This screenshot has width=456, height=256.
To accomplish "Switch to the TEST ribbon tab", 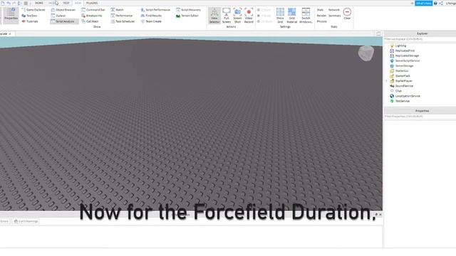I will (x=66, y=3).
